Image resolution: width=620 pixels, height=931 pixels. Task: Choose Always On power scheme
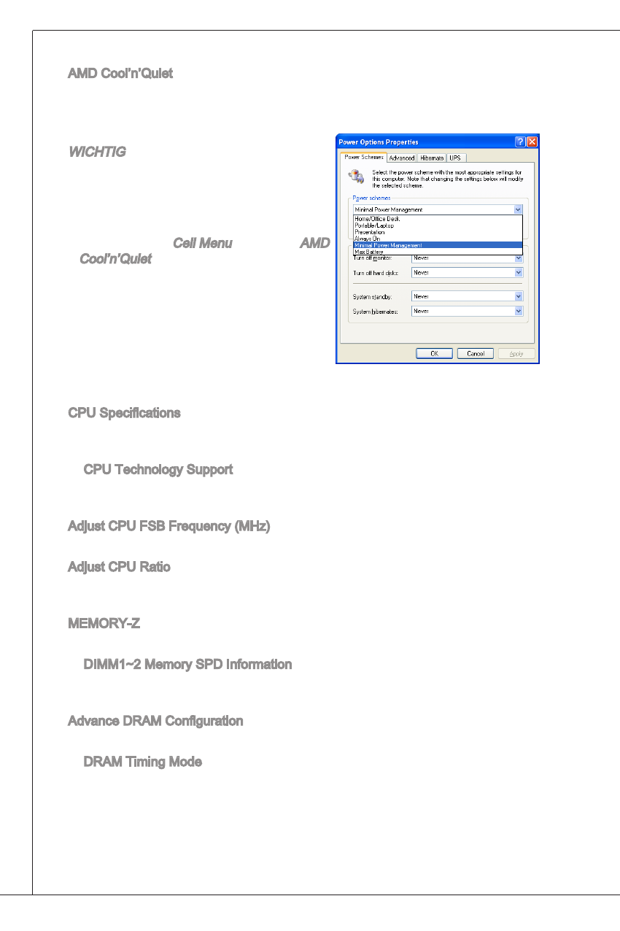point(438,239)
